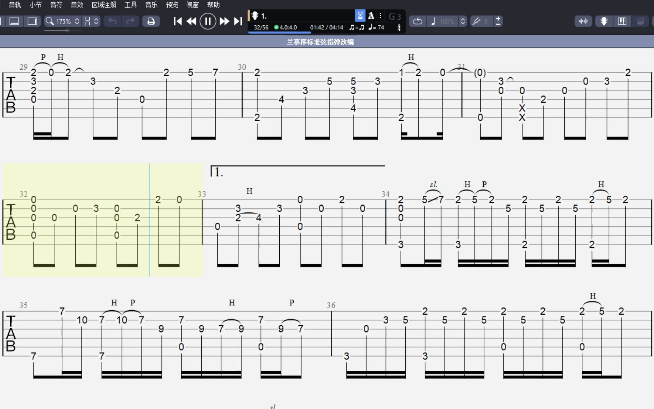
Task: Pause playback
Action: click(208, 21)
